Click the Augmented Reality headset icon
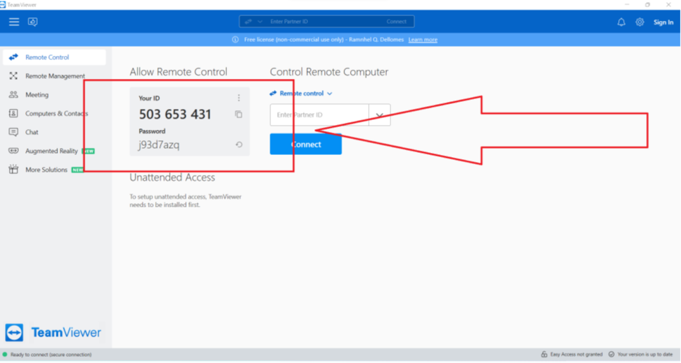 click(x=13, y=151)
